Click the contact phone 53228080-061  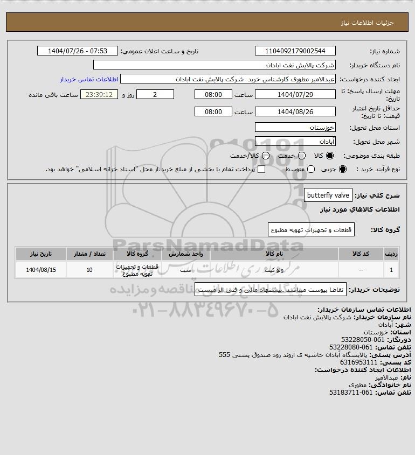[x=351, y=347]
